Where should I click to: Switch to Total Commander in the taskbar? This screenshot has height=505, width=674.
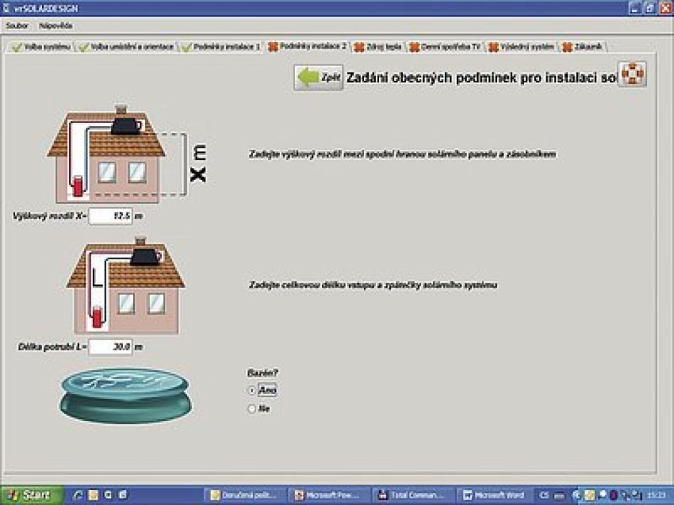click(x=413, y=496)
